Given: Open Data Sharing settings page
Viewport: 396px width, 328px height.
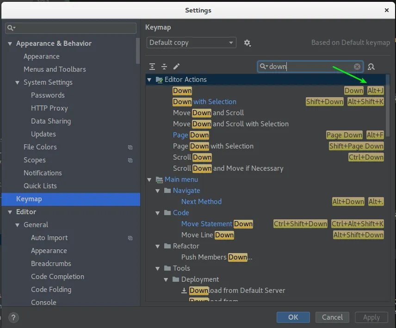Looking at the screenshot, I should (x=51, y=121).
